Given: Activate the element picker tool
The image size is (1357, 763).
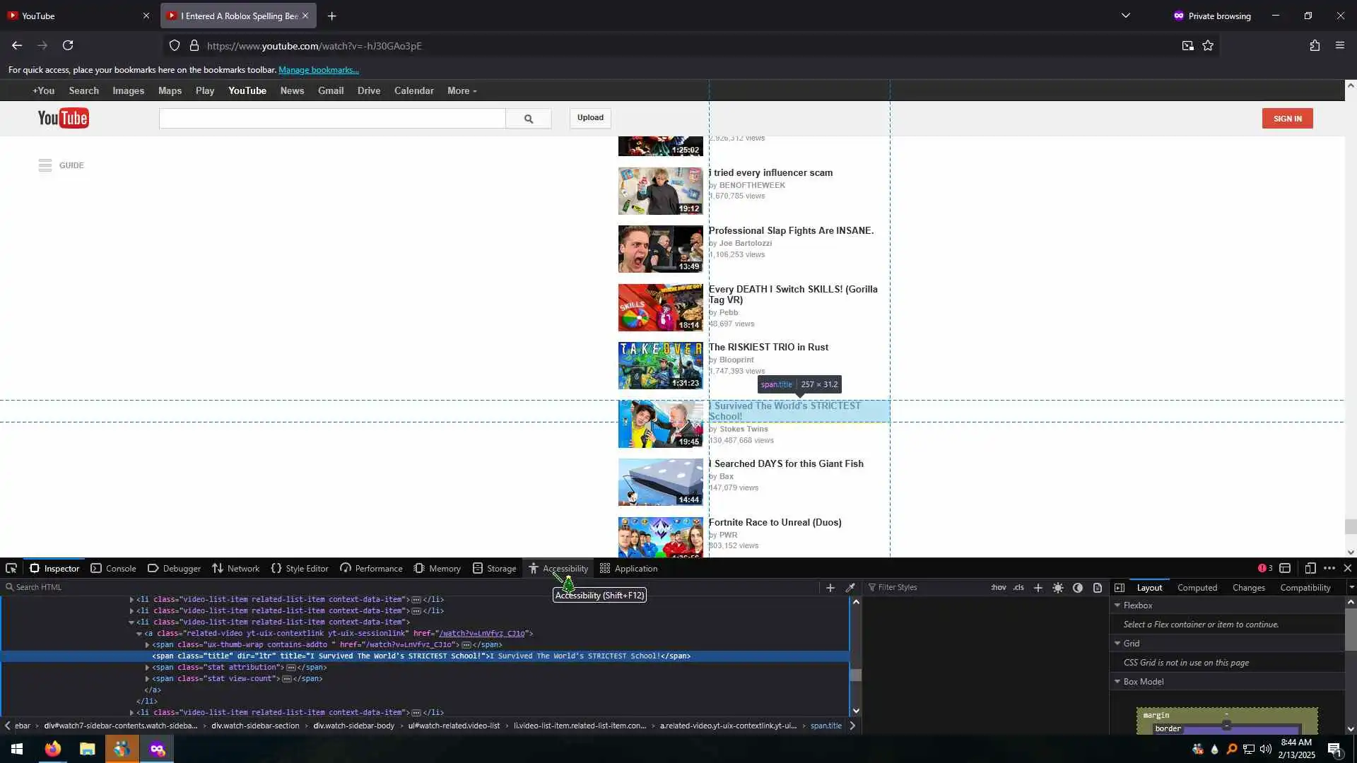Looking at the screenshot, I should pyautogui.click(x=11, y=569).
